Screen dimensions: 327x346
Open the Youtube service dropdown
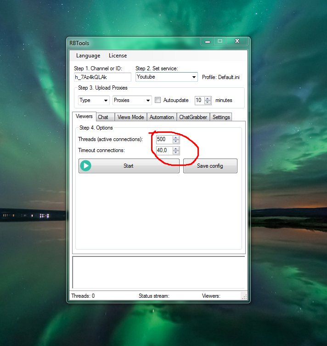[x=194, y=77]
